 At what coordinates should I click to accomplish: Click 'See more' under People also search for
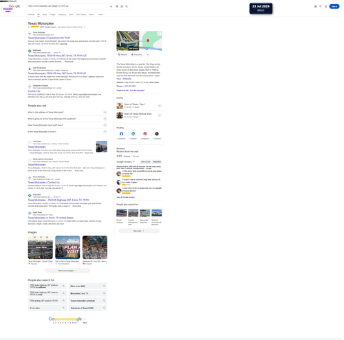(x=139, y=231)
